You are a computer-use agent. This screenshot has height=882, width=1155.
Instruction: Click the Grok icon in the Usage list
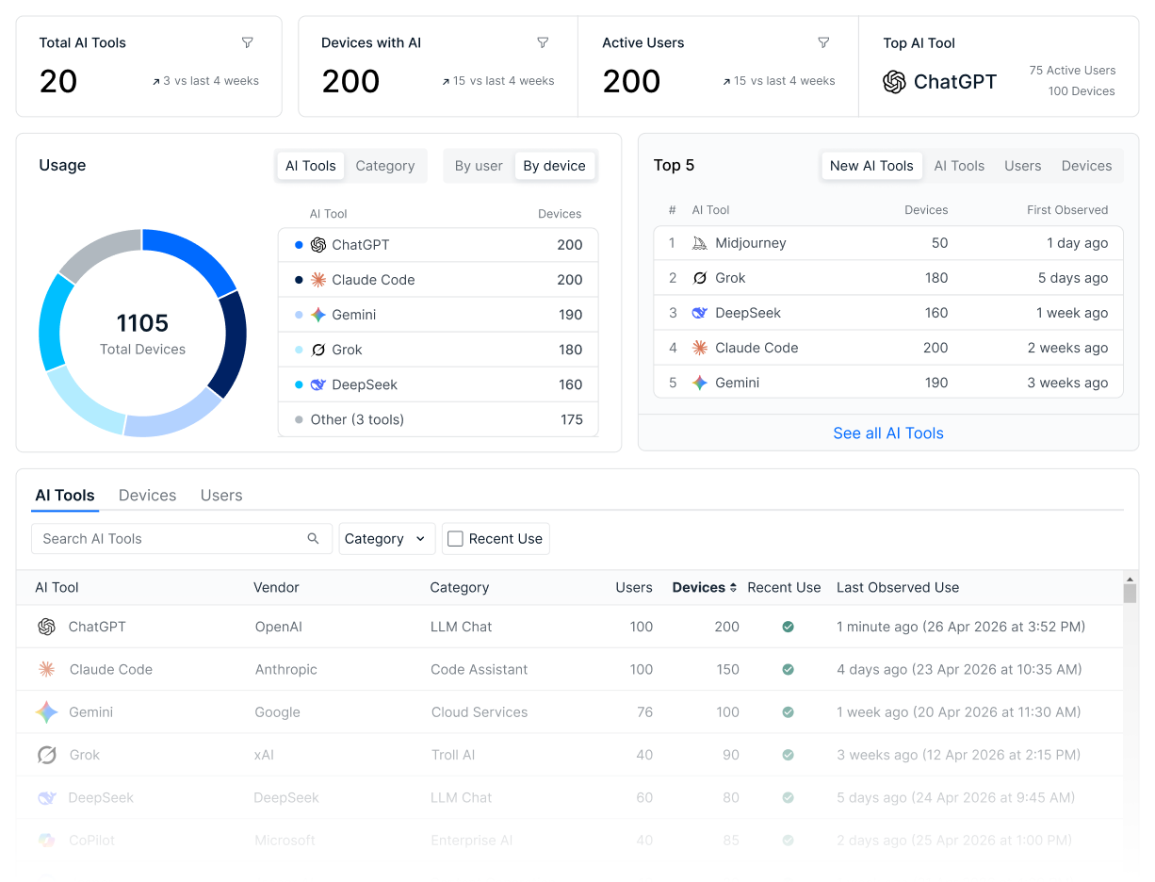(318, 350)
